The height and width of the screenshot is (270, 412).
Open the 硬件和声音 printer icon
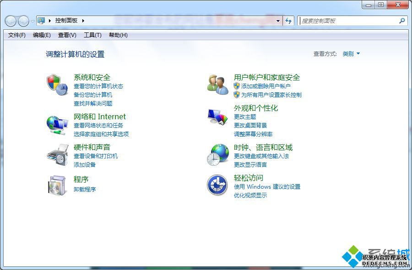coord(58,155)
